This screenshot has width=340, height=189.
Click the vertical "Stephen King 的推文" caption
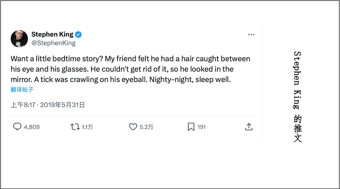click(298, 97)
